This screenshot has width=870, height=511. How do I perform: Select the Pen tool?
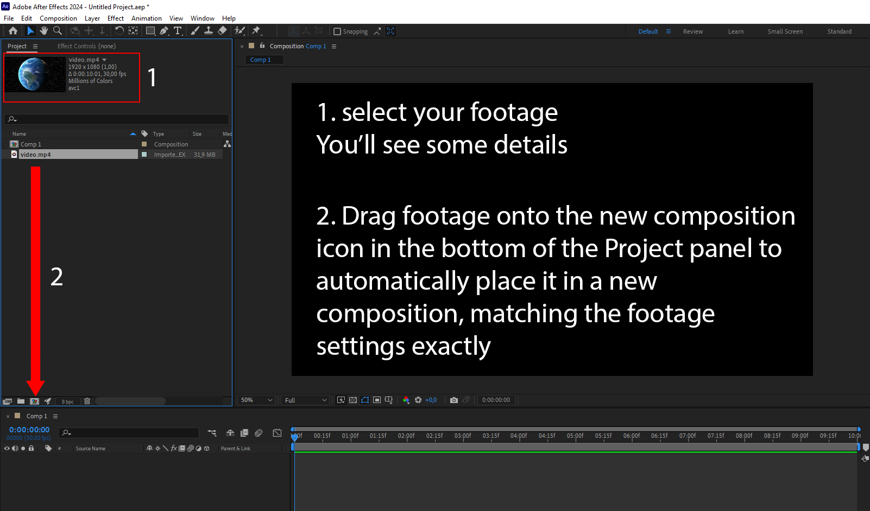[164, 31]
